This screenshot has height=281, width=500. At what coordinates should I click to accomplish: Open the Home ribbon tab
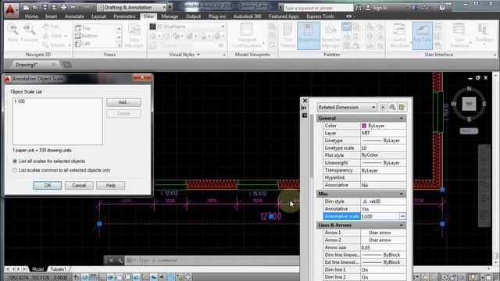click(31, 16)
